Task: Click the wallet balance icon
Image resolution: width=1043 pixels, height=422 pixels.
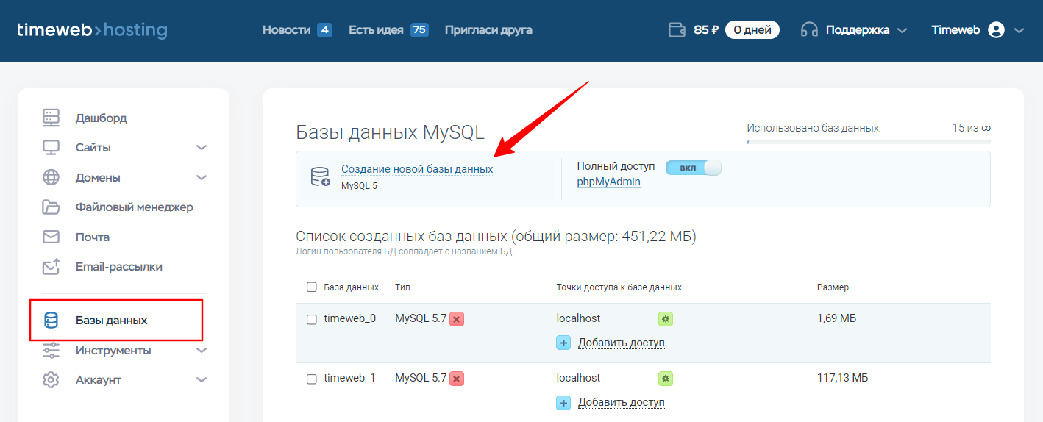Action: pyautogui.click(x=677, y=30)
